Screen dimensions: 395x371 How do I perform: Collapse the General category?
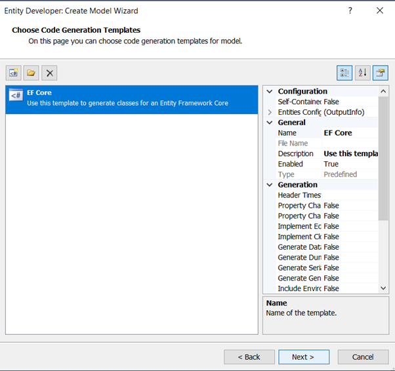[x=270, y=123]
